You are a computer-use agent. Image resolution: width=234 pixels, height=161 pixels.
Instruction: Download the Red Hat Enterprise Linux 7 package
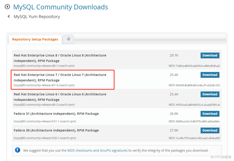coord(210,75)
